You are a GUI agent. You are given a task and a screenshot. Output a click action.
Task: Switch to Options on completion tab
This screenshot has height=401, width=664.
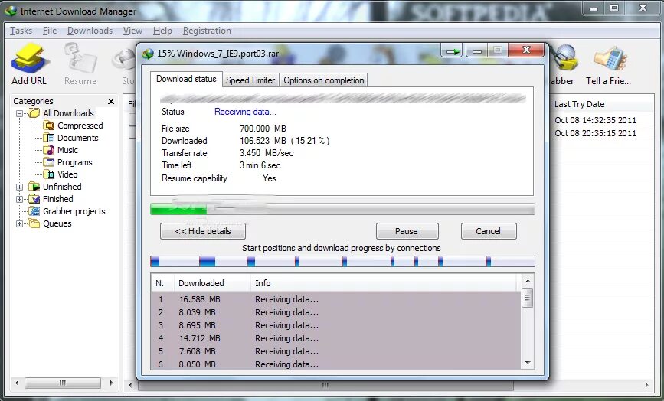point(323,80)
